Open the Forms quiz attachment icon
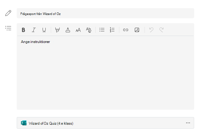Screen dimensions: 199x132 point(24,123)
